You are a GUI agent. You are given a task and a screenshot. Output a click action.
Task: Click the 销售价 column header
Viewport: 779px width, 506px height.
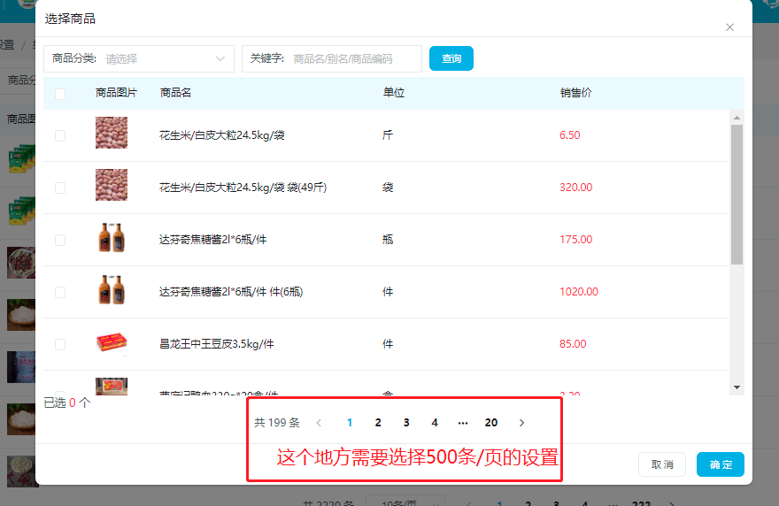(575, 92)
